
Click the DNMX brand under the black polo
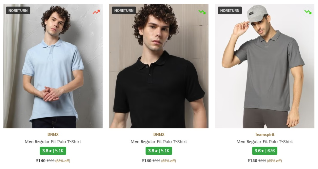pos(159,135)
